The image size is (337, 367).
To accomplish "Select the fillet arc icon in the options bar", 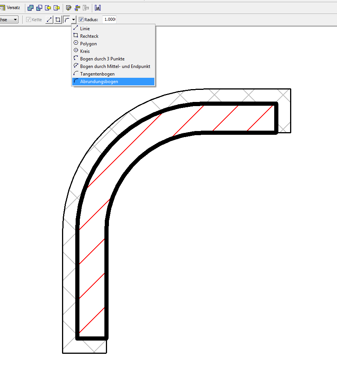I will pyautogui.click(x=67, y=20).
